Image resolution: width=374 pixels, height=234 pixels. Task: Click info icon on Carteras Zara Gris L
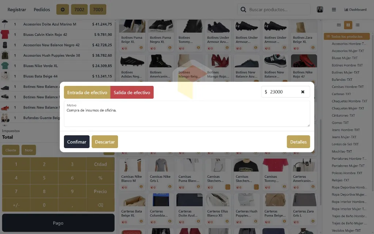point(313,221)
